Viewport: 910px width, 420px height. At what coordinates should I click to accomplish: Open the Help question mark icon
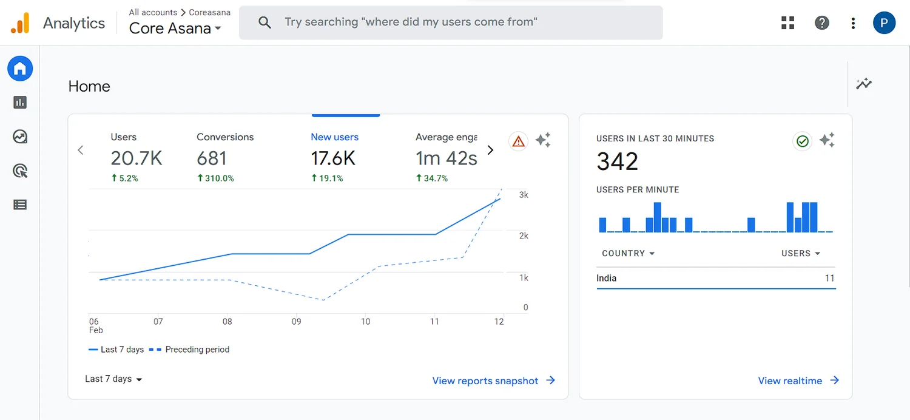tap(821, 23)
